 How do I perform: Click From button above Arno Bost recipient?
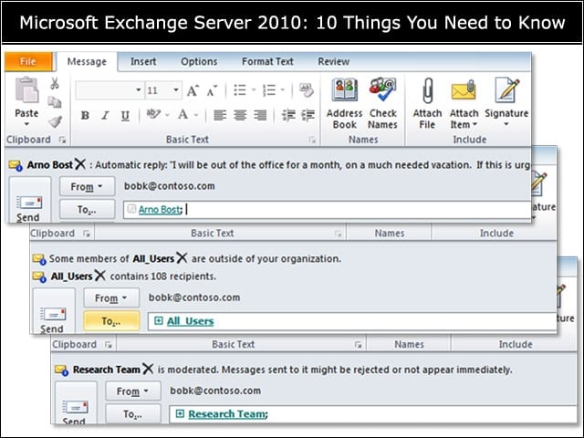coord(88,186)
